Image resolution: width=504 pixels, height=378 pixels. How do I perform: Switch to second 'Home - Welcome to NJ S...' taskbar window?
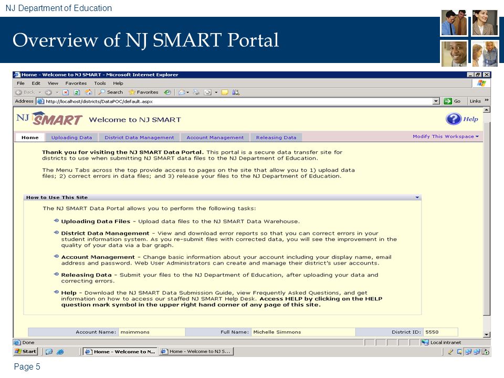[196, 352]
